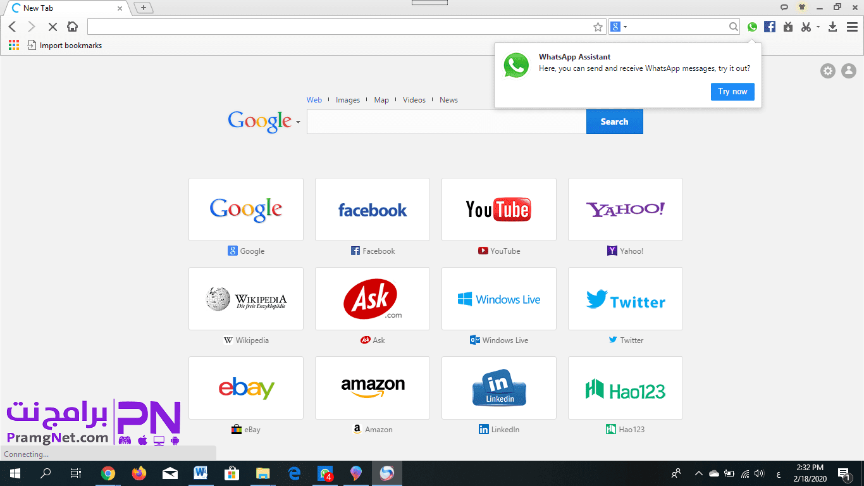Click the forward navigation arrow
The image size is (864, 486).
point(32,27)
